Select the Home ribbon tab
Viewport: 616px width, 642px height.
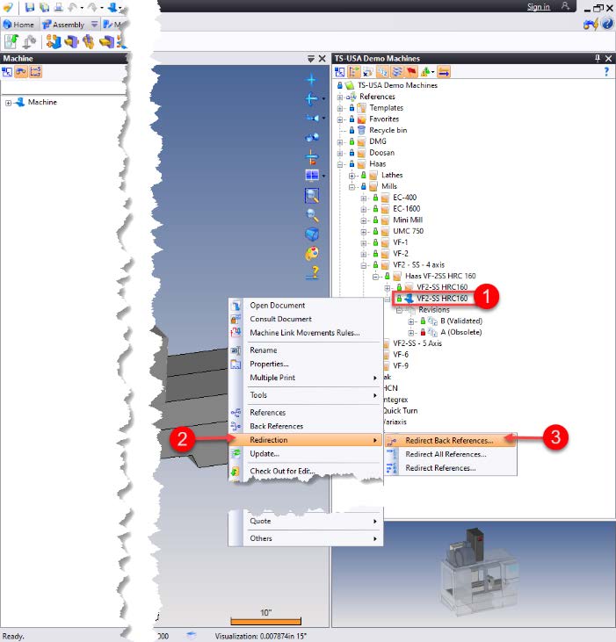click(18, 25)
